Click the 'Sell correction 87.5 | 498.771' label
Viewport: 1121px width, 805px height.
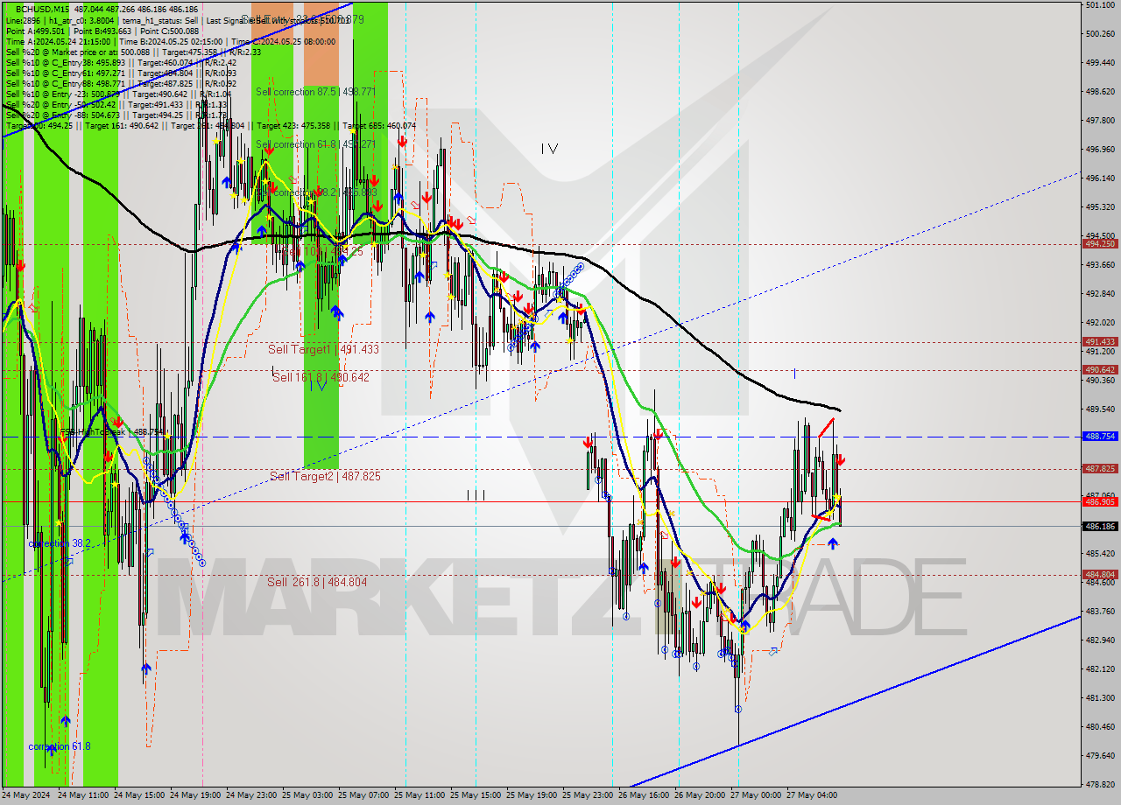[x=315, y=91]
